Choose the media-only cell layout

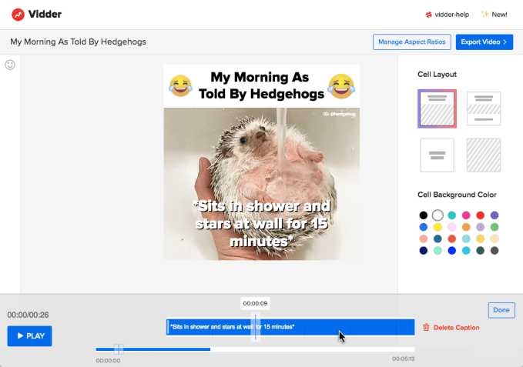484,155
